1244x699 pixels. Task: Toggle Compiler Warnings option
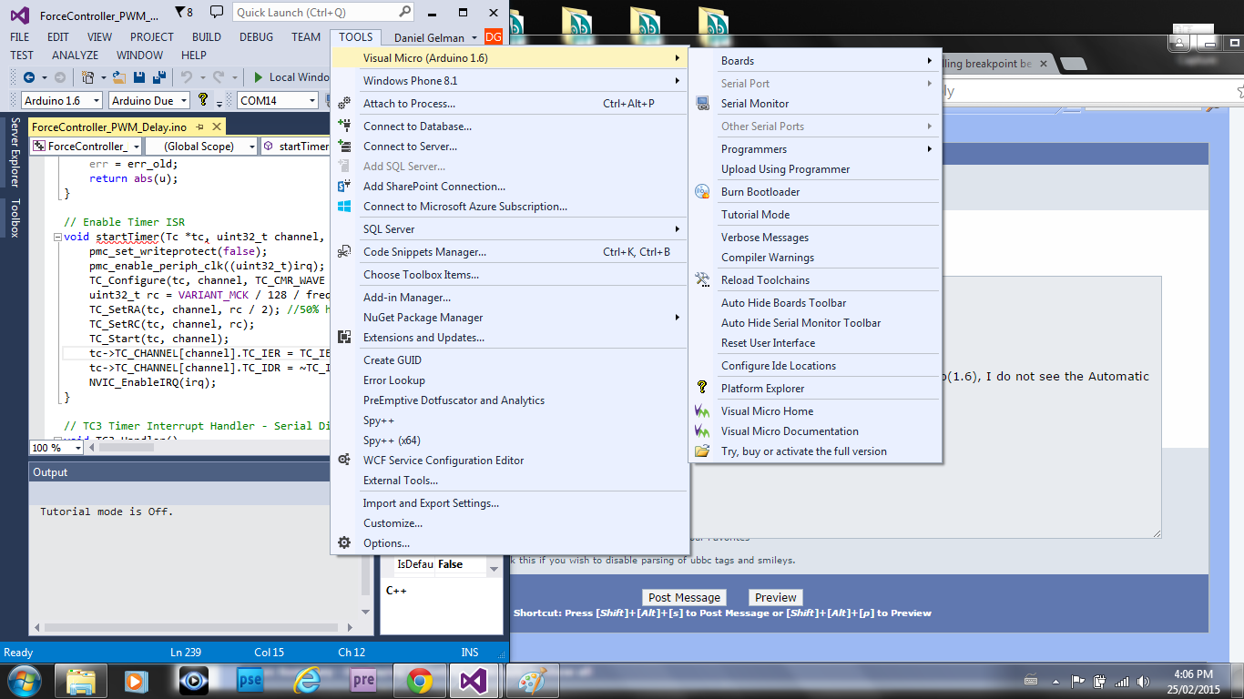point(815,258)
